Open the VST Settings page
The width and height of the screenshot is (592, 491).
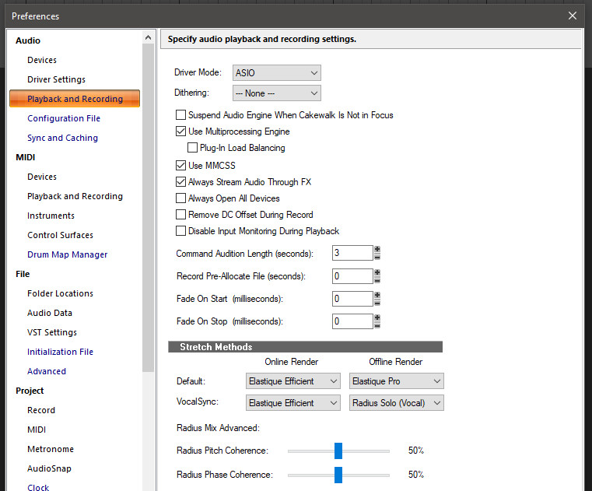52,332
